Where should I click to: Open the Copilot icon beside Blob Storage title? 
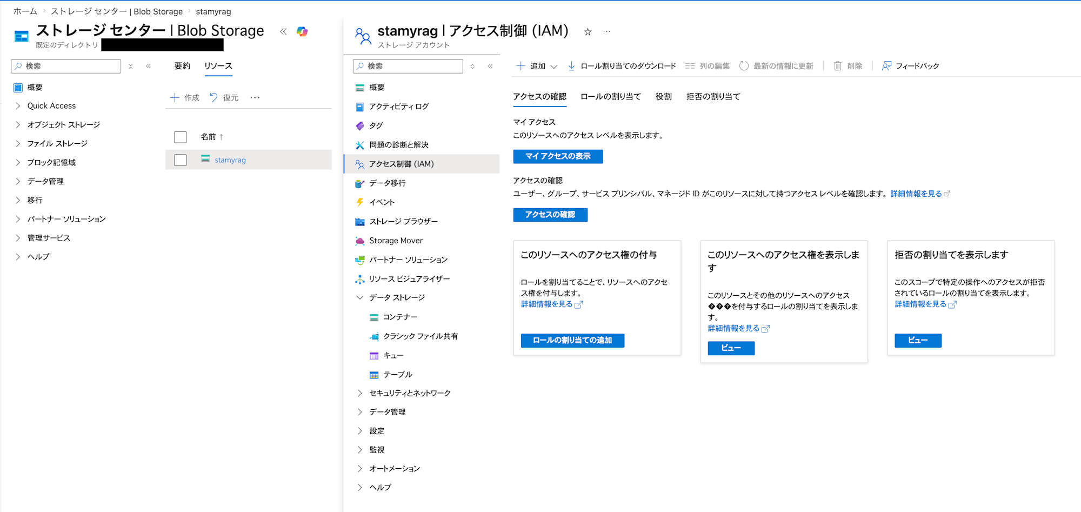coord(302,31)
